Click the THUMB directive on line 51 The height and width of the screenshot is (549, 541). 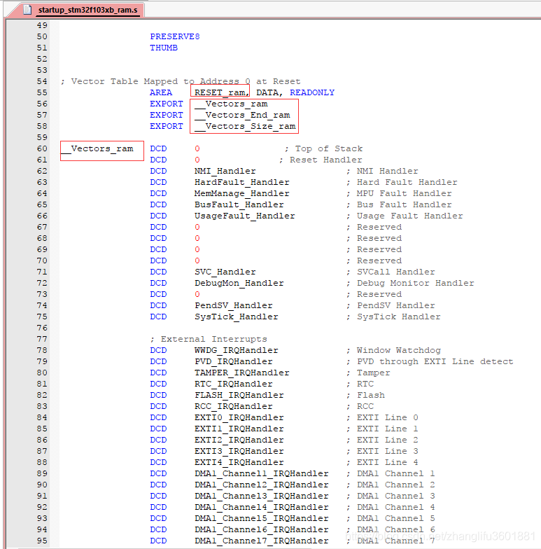click(x=164, y=48)
